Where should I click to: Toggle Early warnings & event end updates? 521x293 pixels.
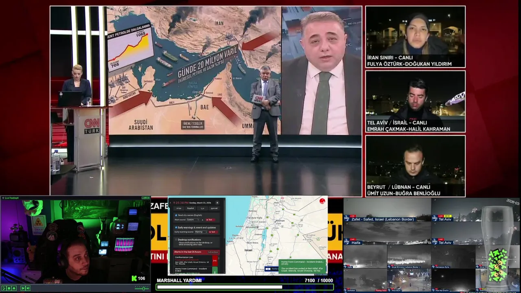(176, 227)
